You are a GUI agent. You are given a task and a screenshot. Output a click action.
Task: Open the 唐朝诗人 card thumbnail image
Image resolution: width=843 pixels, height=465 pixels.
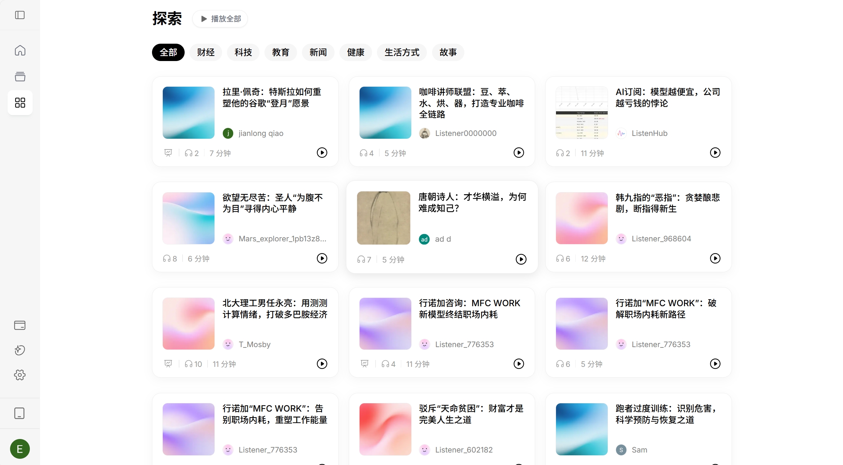pyautogui.click(x=383, y=218)
